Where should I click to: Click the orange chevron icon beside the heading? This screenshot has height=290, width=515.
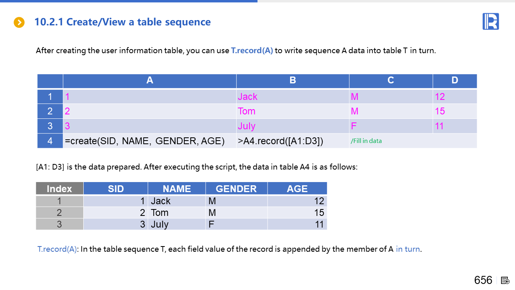(19, 23)
